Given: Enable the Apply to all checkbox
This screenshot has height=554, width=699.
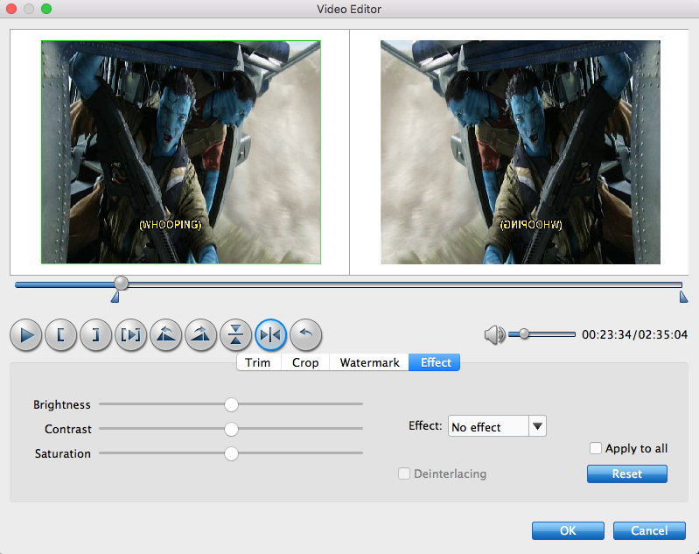Looking at the screenshot, I should tap(596, 448).
